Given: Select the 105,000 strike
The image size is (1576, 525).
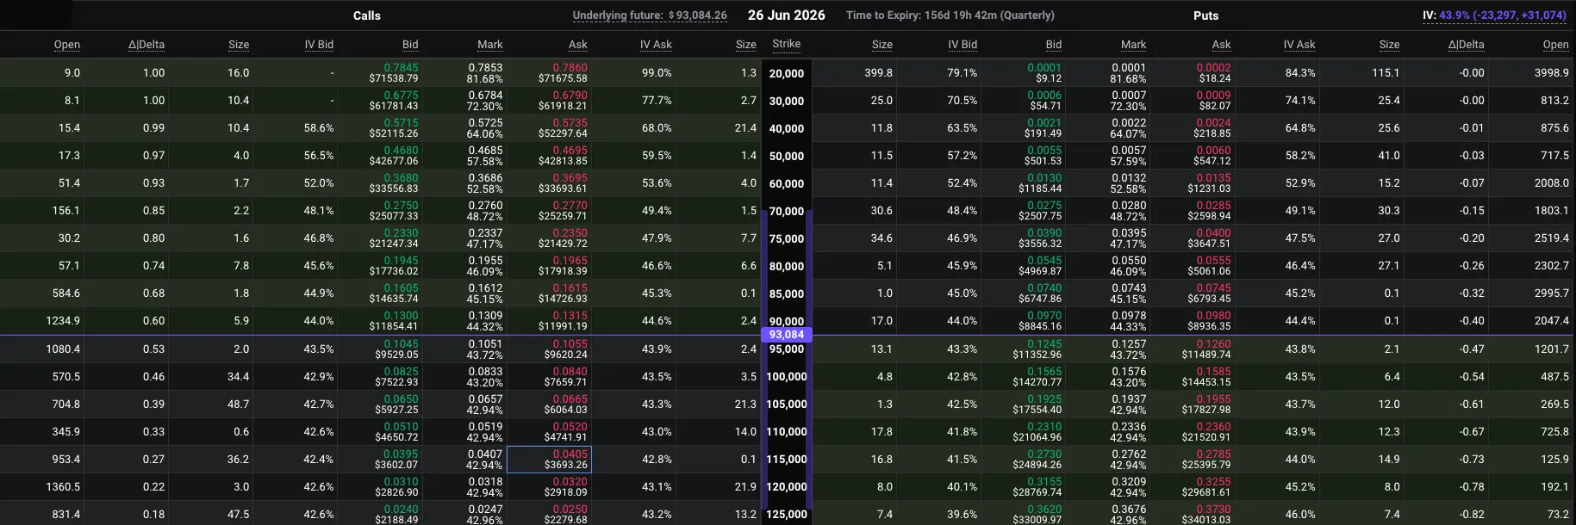Looking at the screenshot, I should pos(787,405).
